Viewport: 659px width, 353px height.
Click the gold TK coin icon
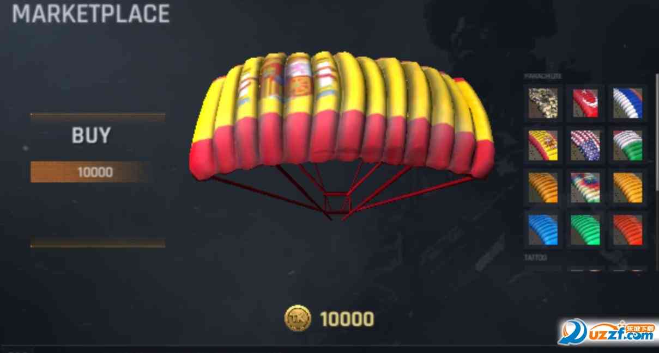[x=298, y=319]
